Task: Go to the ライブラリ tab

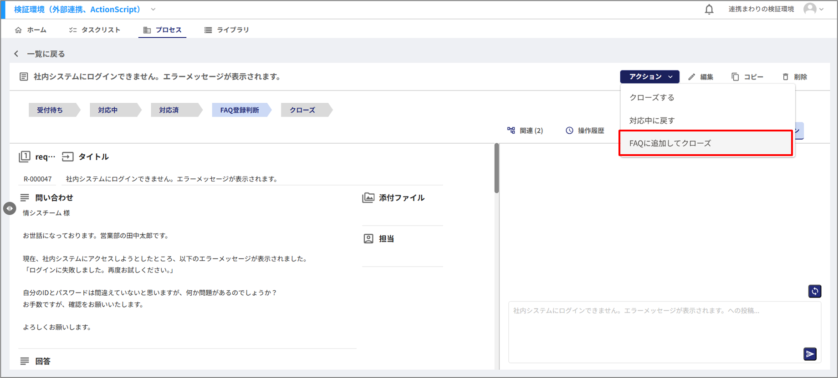Action: (227, 30)
